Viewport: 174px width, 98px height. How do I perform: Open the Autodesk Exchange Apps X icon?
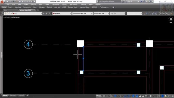pos(141,2)
